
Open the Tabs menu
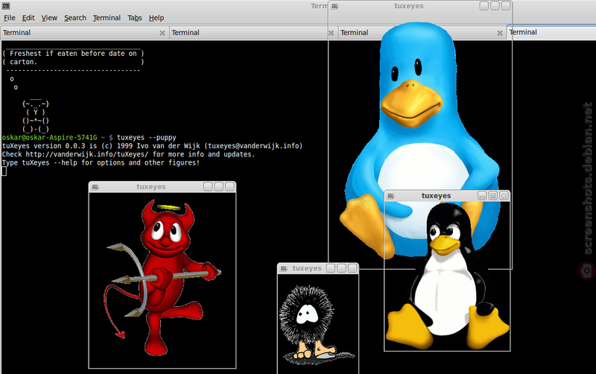pos(135,18)
